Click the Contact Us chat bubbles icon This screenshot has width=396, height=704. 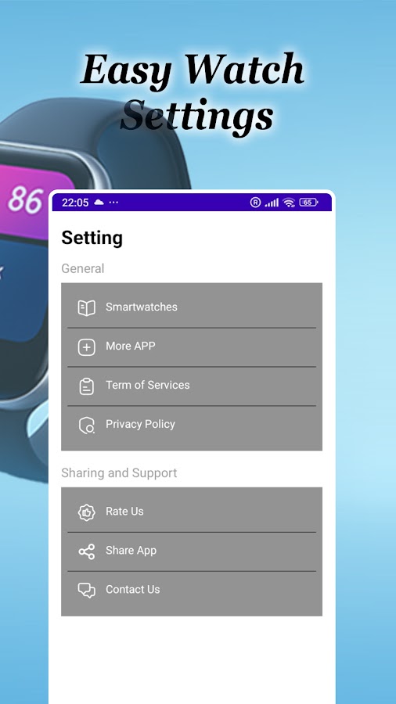coord(86,591)
